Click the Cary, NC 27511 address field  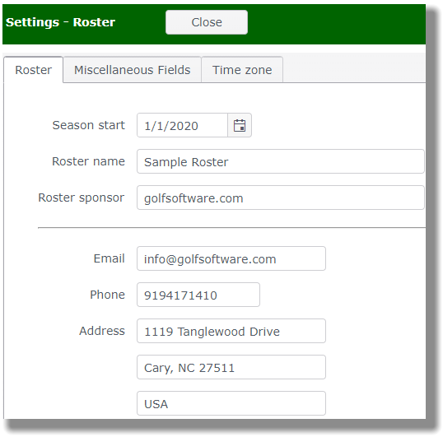pos(231,367)
